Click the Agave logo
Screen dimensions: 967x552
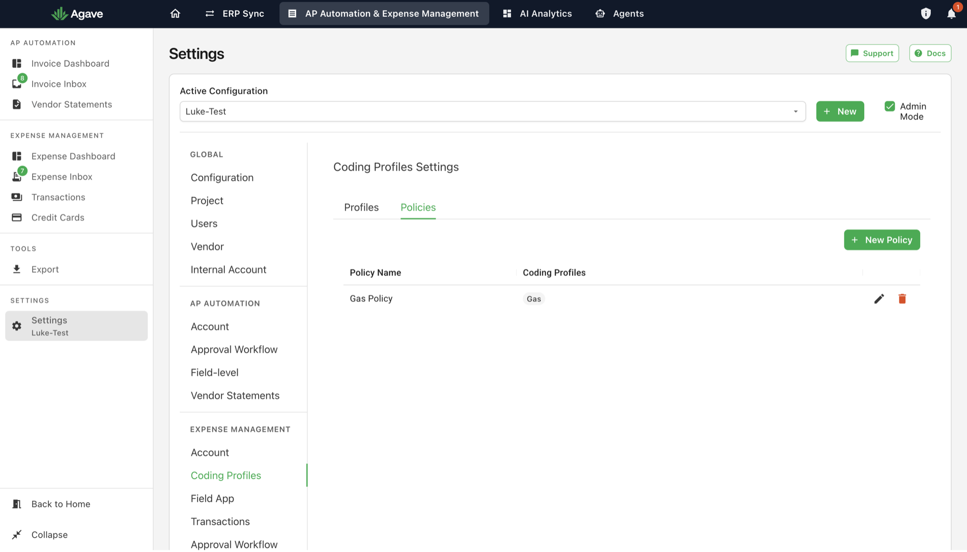[77, 14]
